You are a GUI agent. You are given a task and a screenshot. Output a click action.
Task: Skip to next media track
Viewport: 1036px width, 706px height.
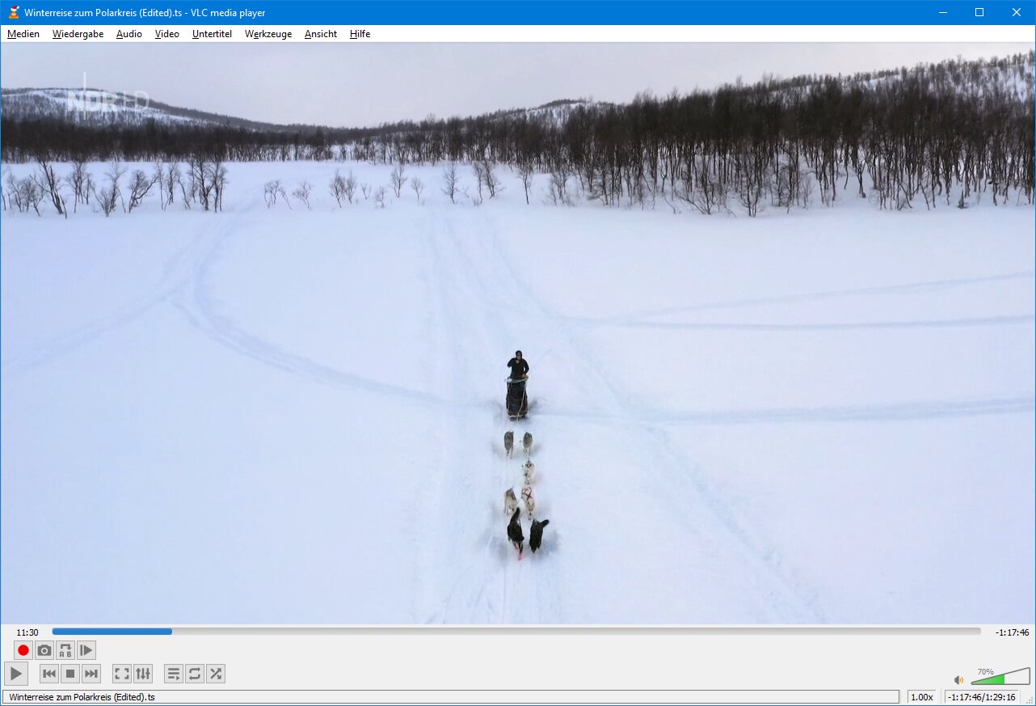(91, 674)
